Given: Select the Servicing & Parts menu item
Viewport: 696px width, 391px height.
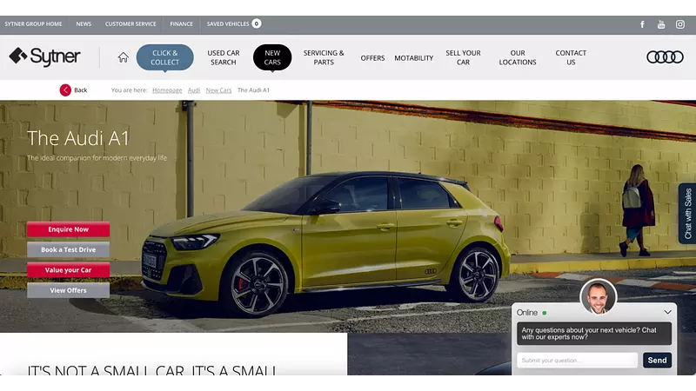Looking at the screenshot, I should tap(324, 57).
